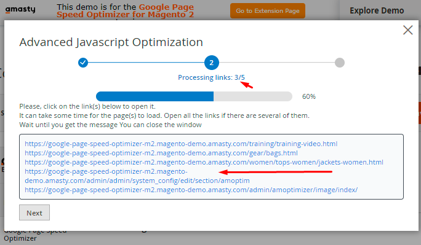Click the Advanced Javascript Optimization heading
This screenshot has height=245, width=421.
pos(111,42)
